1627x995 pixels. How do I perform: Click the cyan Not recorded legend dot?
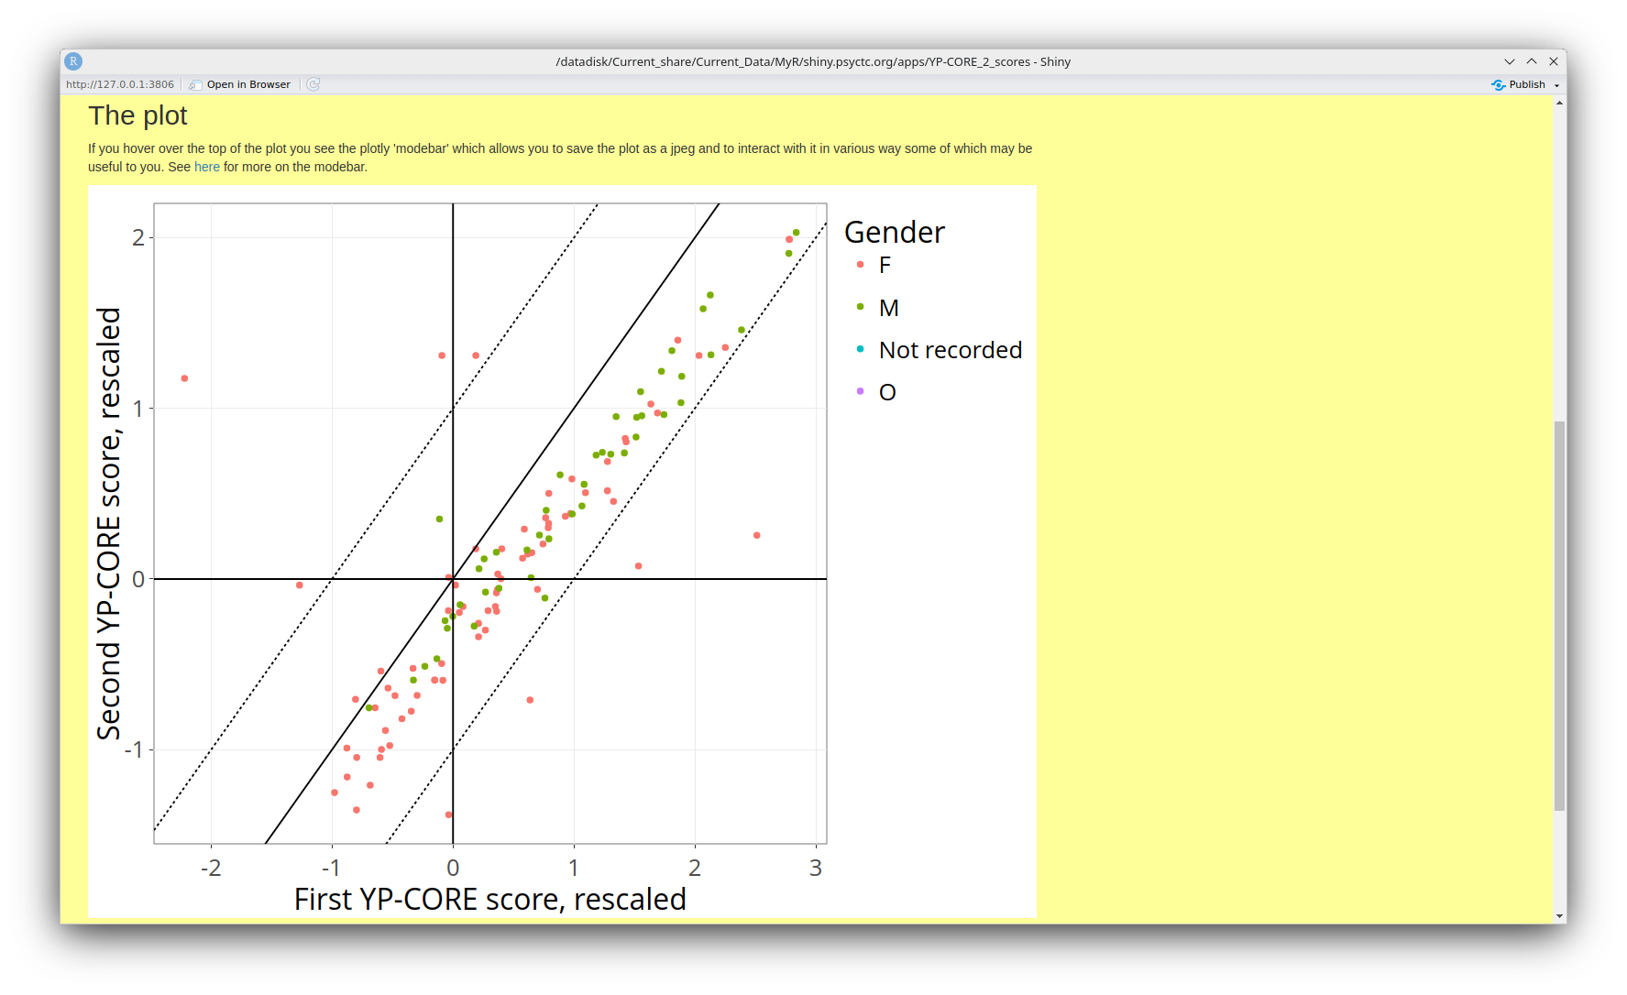860,349
